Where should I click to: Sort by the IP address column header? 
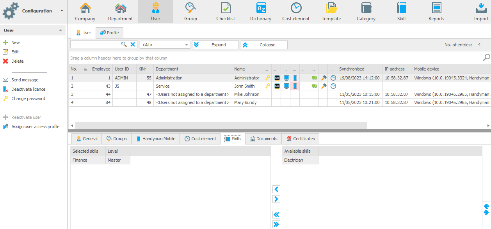point(397,69)
